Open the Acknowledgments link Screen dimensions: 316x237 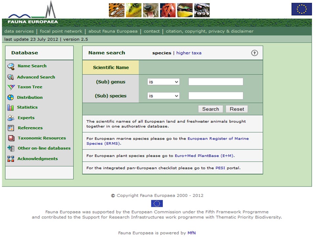(x=38, y=159)
